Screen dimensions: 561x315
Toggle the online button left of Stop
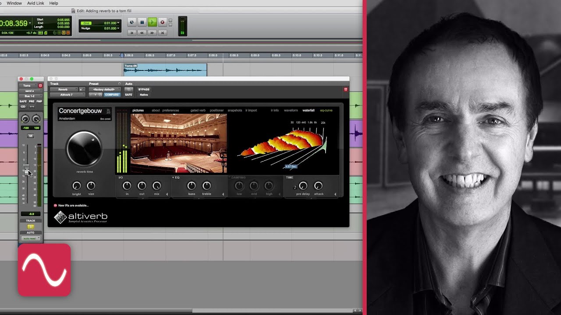(132, 22)
